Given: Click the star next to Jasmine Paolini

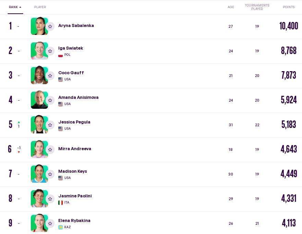Looking at the screenshot, I should (x=50, y=199).
